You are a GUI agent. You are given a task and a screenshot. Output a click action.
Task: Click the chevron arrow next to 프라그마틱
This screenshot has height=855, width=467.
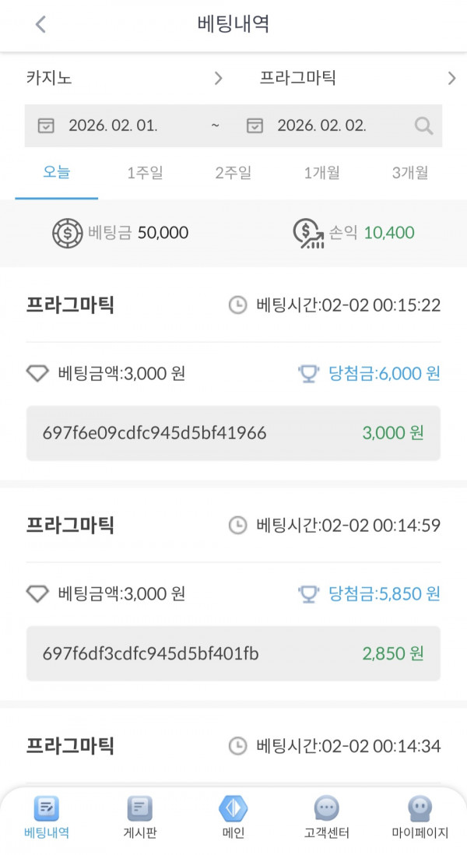(452, 79)
